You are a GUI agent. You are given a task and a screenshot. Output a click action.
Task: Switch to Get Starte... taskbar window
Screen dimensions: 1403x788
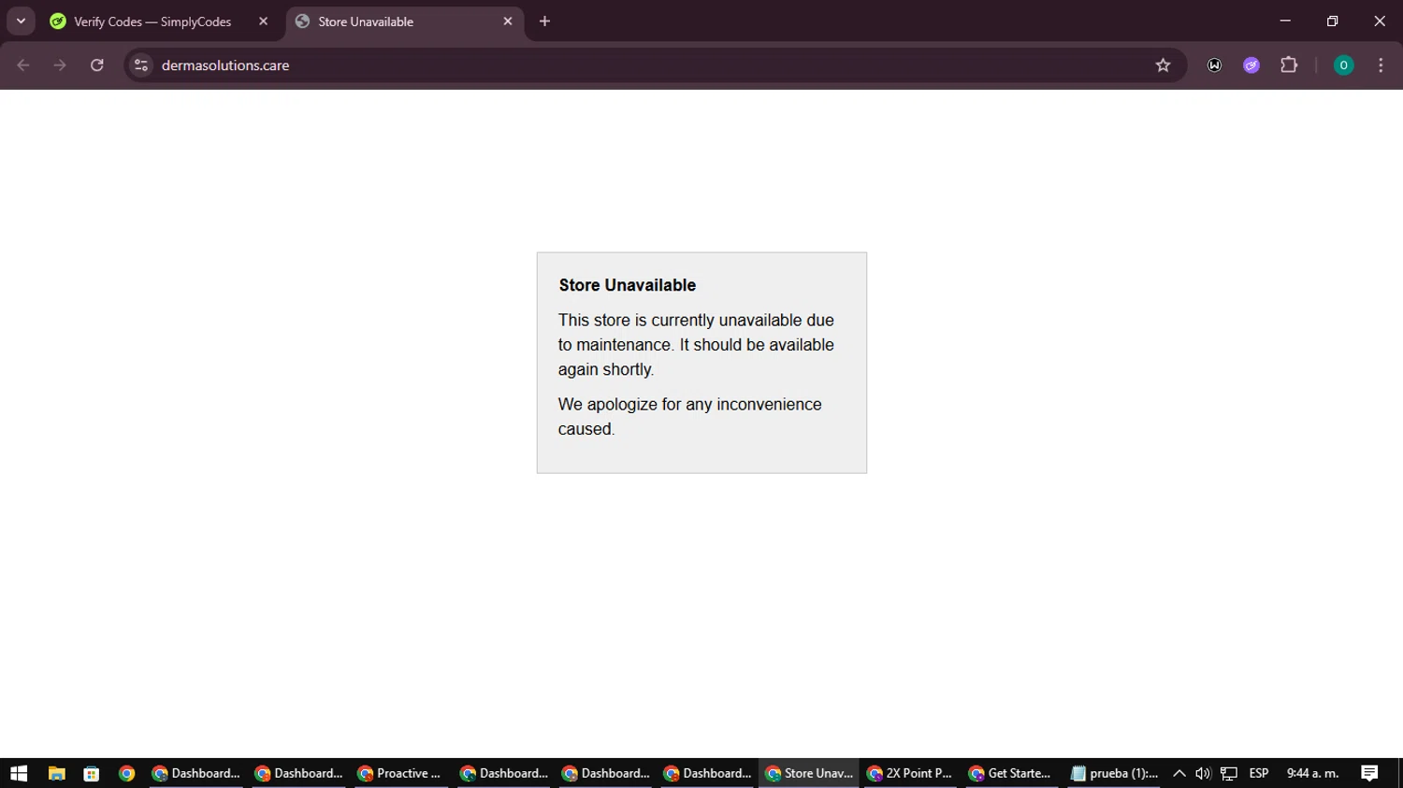click(1011, 773)
